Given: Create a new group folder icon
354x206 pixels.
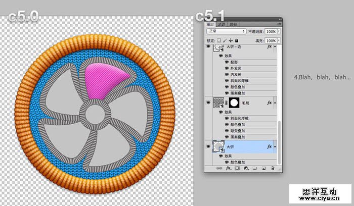Looking at the screenshot, I should [255, 168].
